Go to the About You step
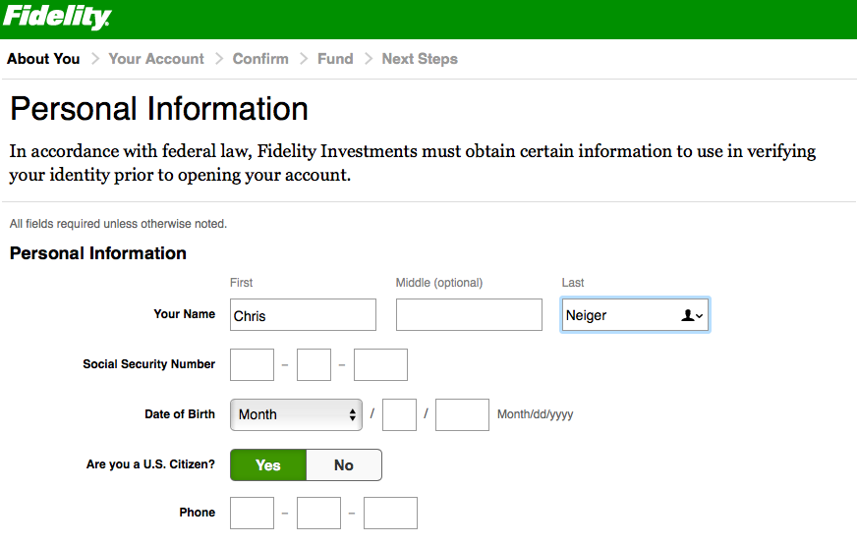857x543 pixels. click(43, 59)
